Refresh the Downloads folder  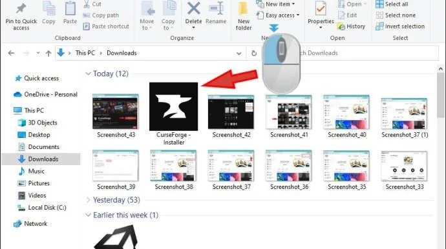254,53
